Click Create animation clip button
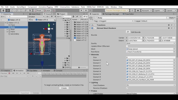Image resolution: width=178 pixels, height=100 pixels. point(64,88)
